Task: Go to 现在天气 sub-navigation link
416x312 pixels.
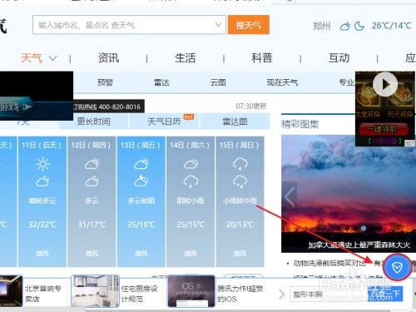Action: tap(282, 82)
